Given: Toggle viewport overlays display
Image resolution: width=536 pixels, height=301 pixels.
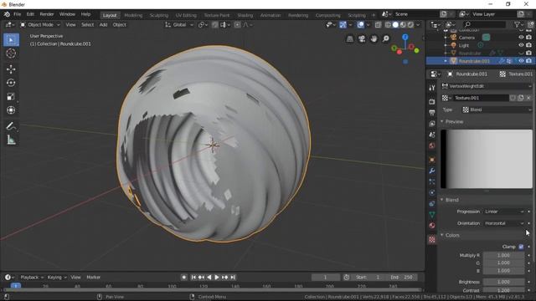Looking at the screenshot, I should pos(360,24).
